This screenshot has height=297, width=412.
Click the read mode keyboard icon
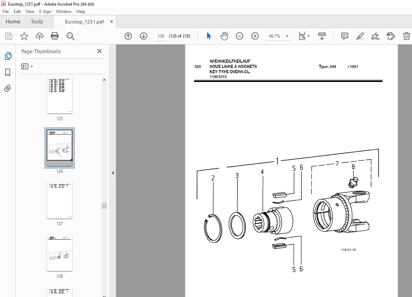[x=322, y=36]
